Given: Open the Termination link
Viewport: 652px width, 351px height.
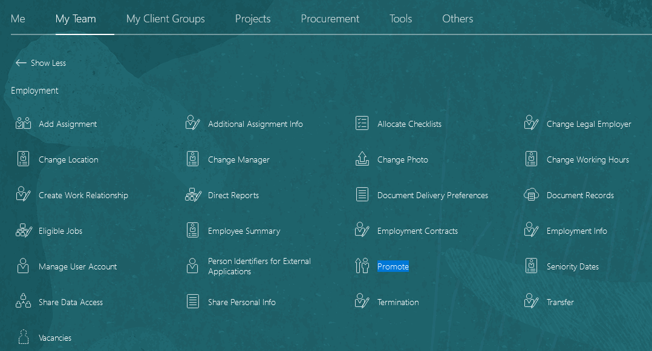Looking at the screenshot, I should 398,303.
